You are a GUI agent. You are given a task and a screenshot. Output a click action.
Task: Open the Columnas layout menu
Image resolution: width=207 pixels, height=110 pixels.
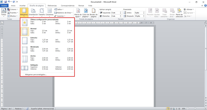tap(50, 13)
